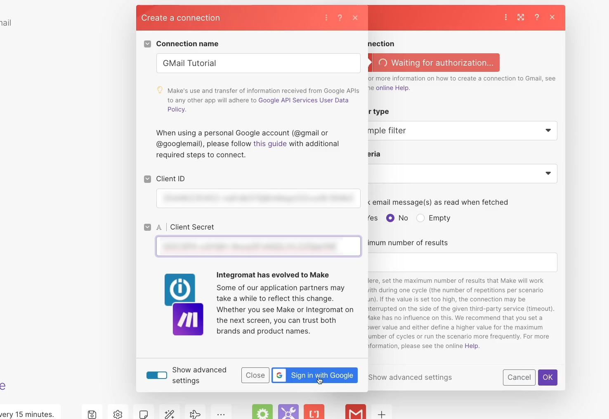Open the filter type dropdown
Viewport: 609px width, 419px height.
pos(463,130)
